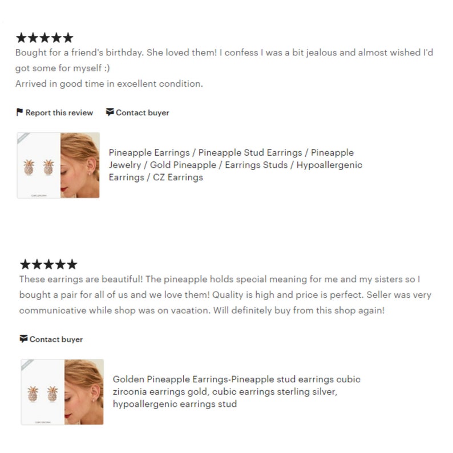
Task: Click the message icon under the sisters review
Action: [23, 338]
